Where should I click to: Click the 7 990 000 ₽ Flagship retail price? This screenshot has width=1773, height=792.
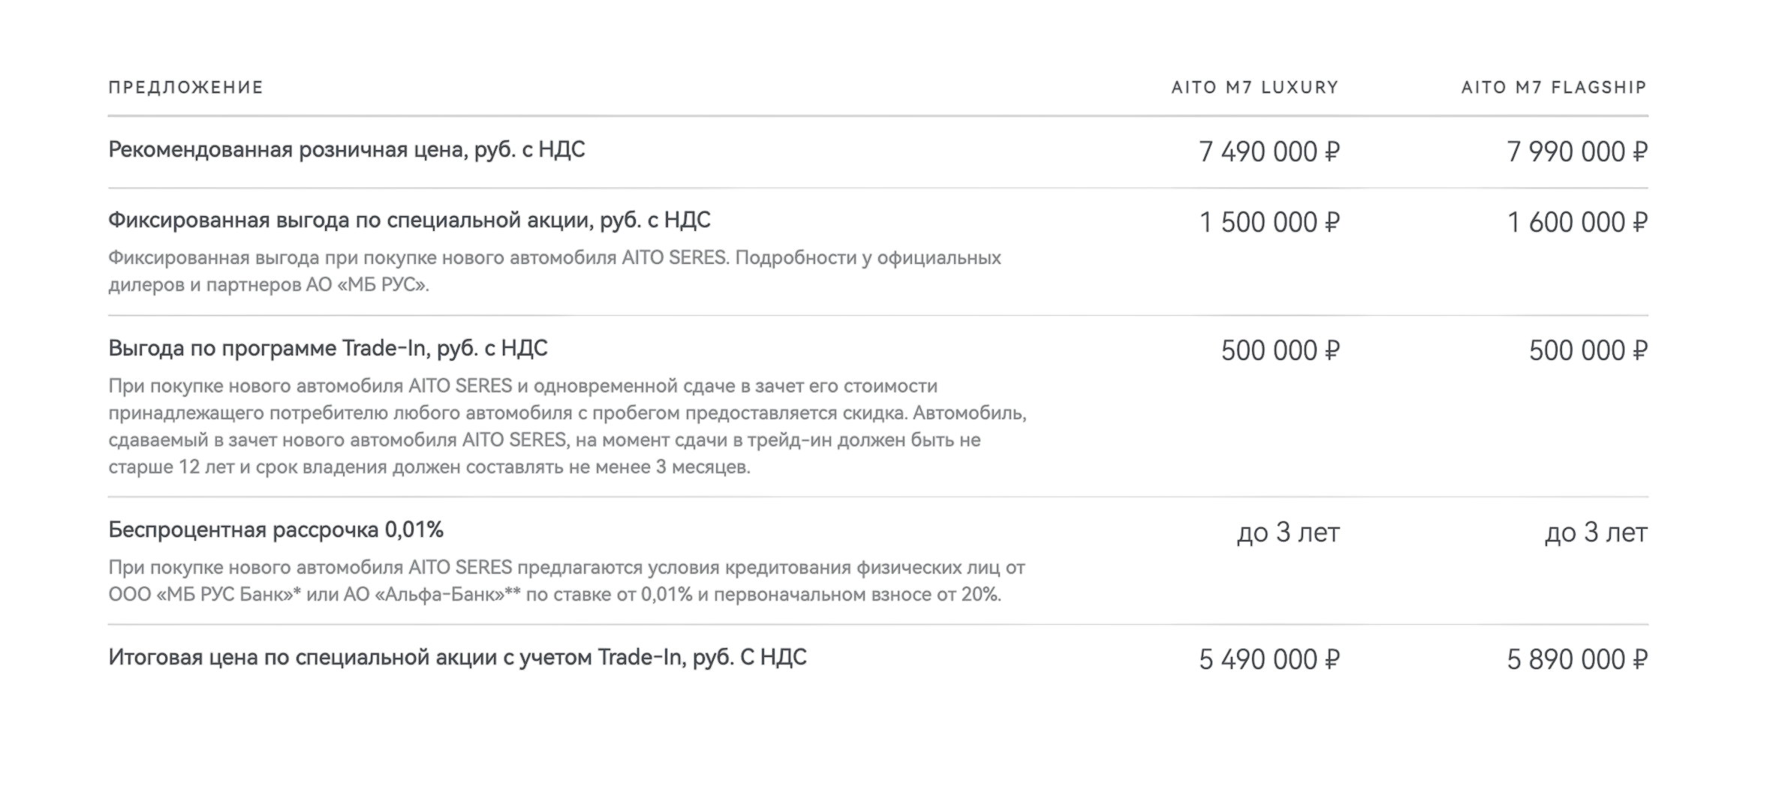pyautogui.click(x=1577, y=151)
